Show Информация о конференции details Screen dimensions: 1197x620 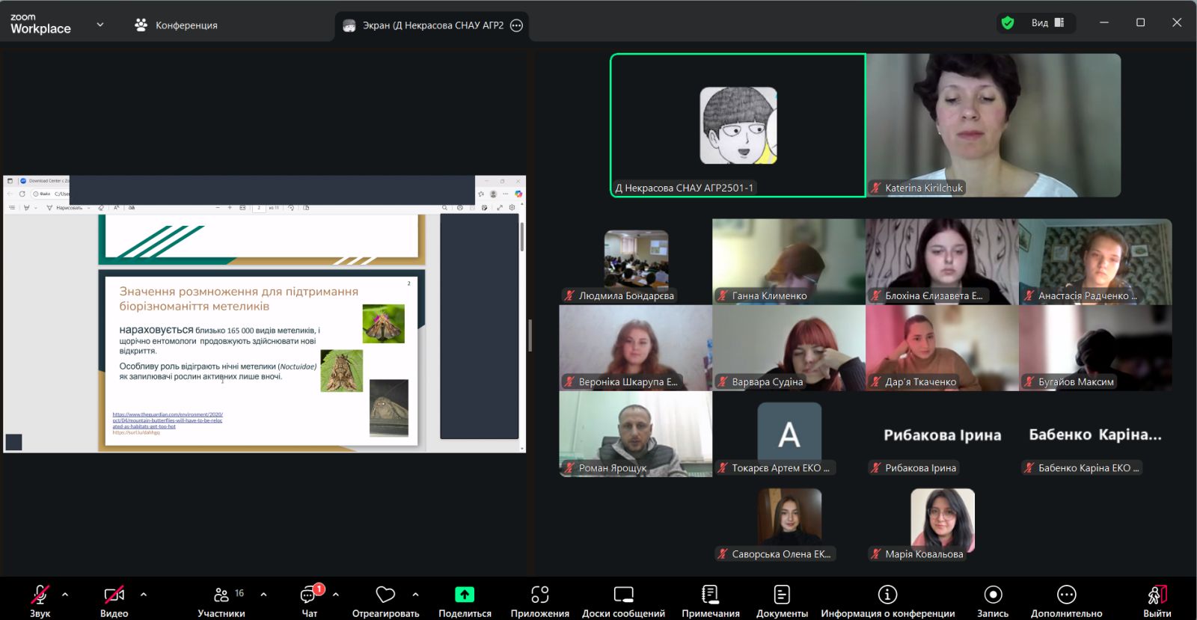pyautogui.click(x=887, y=595)
